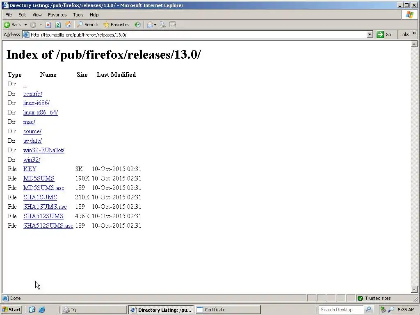Click the Show Desktop quick launch icon
Viewport: 420px width, 315px height.
tap(32, 310)
